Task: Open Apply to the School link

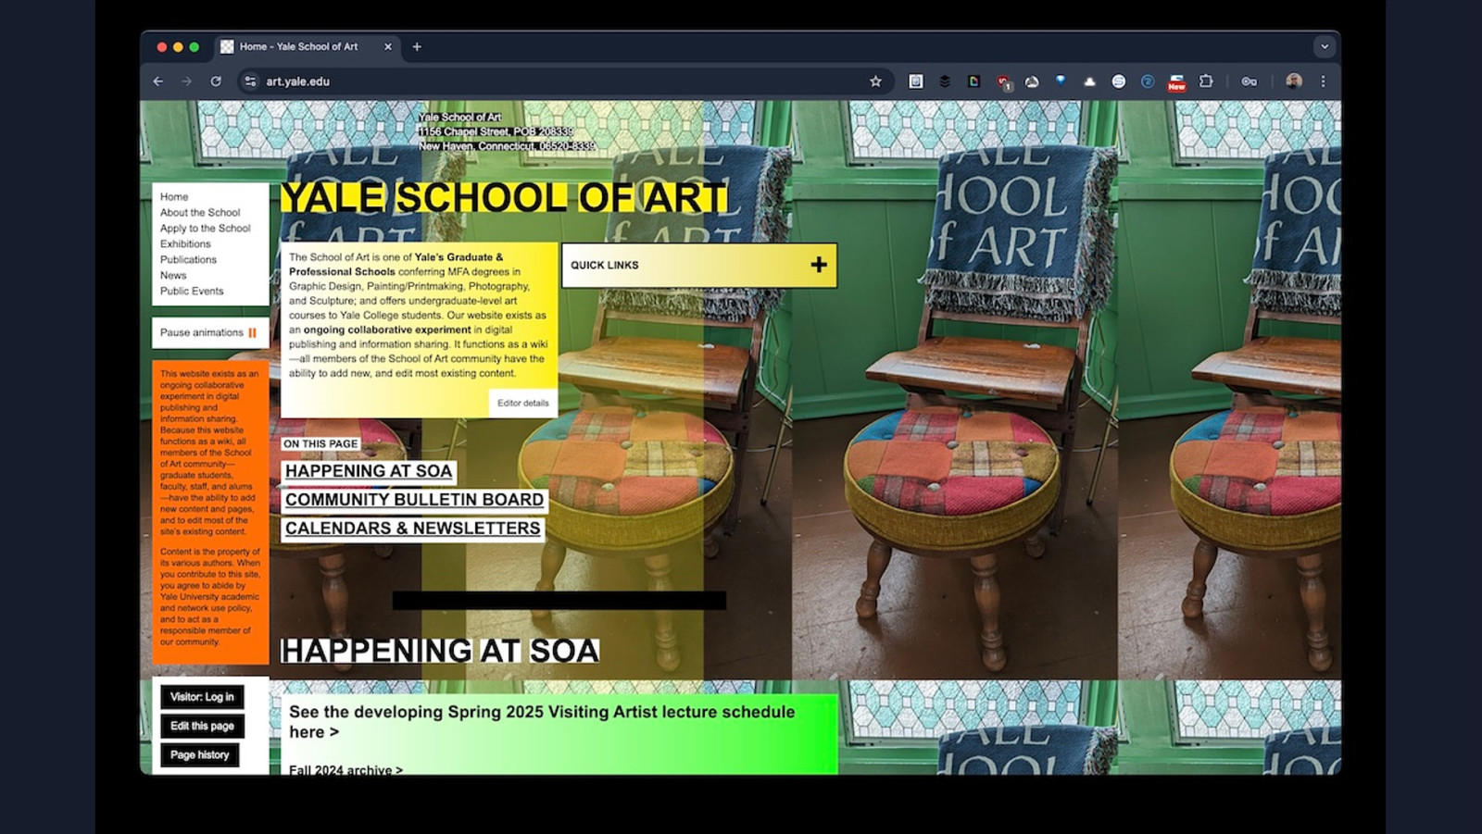Action: click(x=205, y=228)
